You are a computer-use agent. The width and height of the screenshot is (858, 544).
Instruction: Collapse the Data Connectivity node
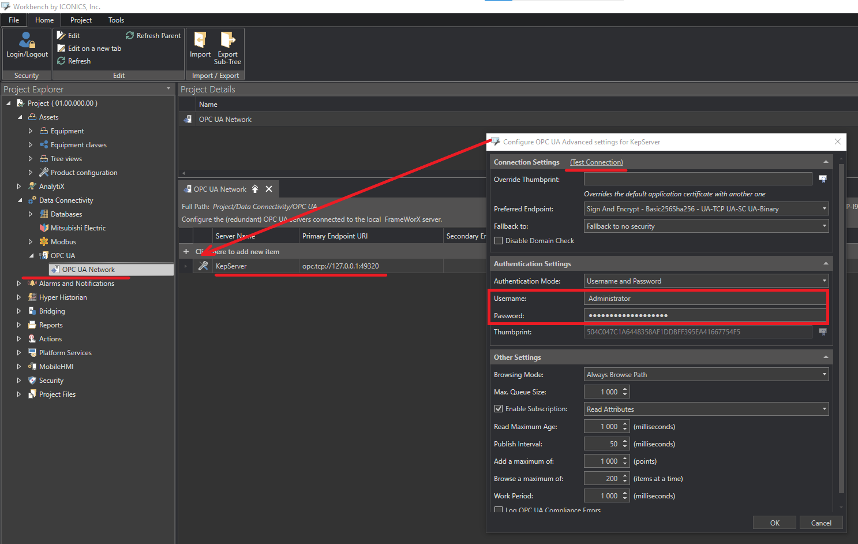(x=20, y=200)
